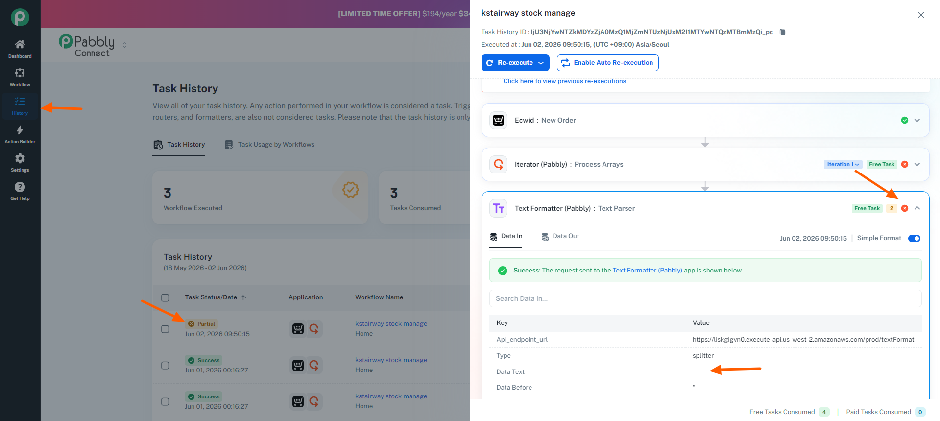The width and height of the screenshot is (940, 421).
Task: Close the kstairway stock manage panel
Action: point(921,15)
